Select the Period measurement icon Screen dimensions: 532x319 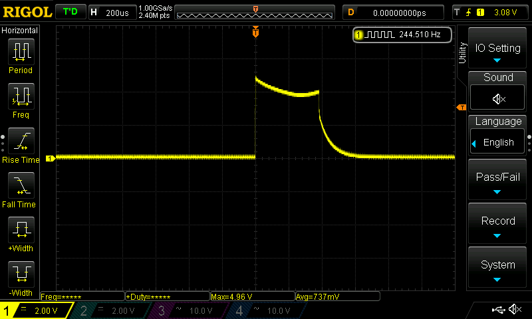coord(21,52)
